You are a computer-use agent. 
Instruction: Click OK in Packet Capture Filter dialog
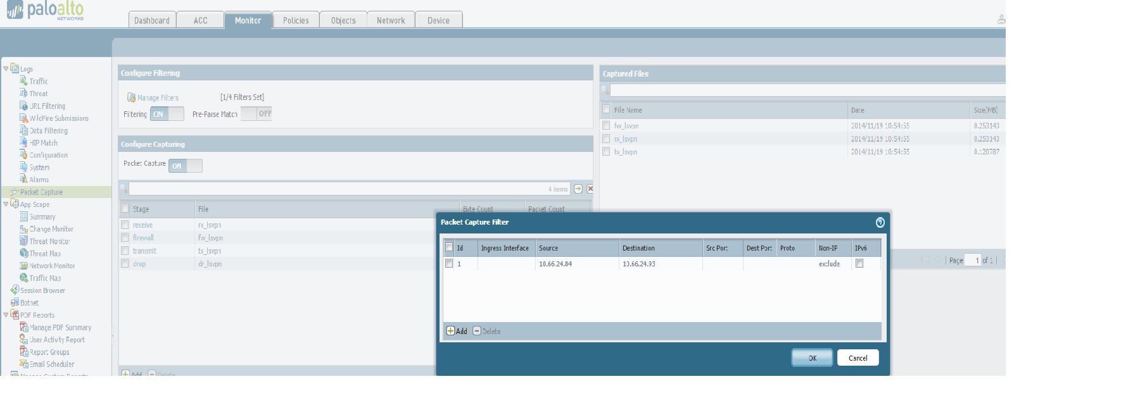click(x=812, y=358)
